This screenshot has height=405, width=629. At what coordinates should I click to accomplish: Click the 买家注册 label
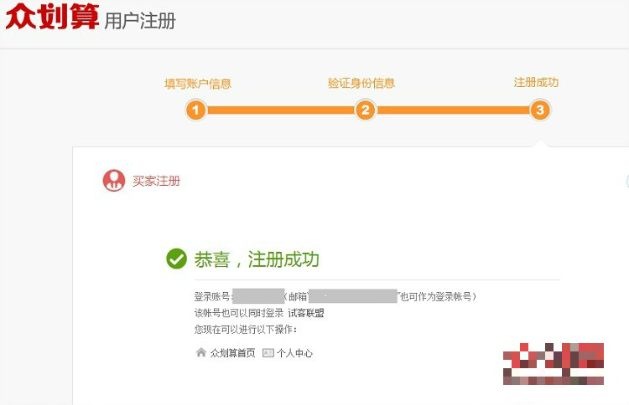pos(156,181)
